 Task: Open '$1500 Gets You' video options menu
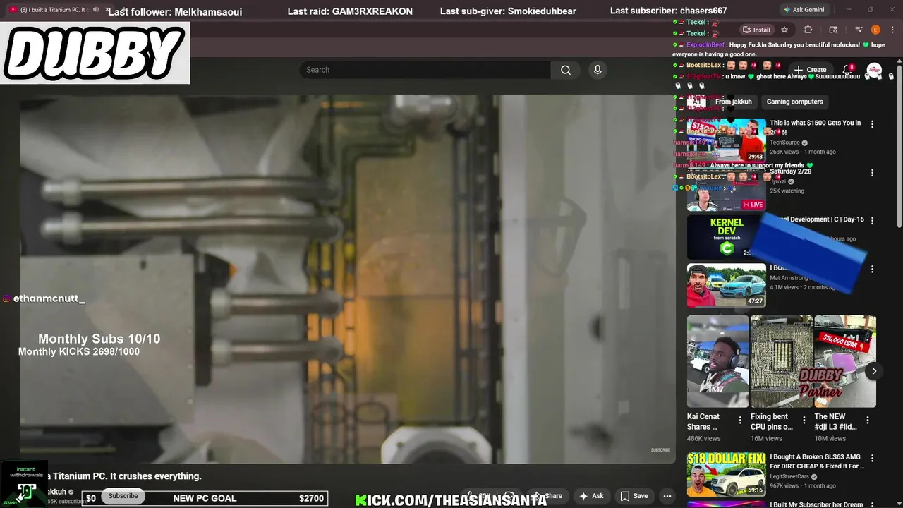pyautogui.click(x=872, y=124)
